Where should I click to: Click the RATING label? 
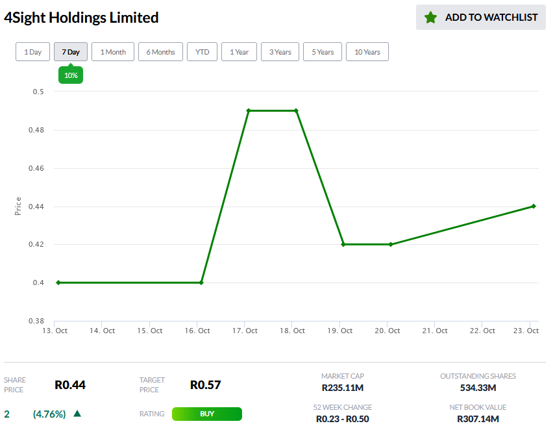click(152, 414)
